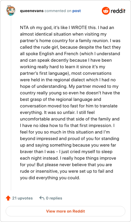Click the reddit wordmark text
Image resolution: width=131 pixels, height=222 pixels.
tap(118, 11)
